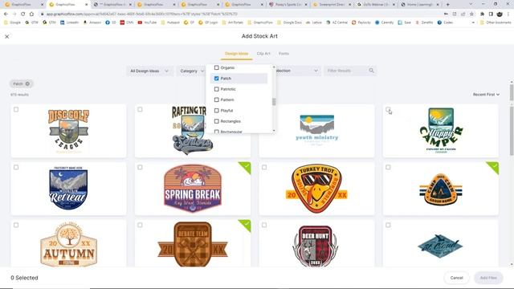Click the share page icon in address bar

pos(463,14)
